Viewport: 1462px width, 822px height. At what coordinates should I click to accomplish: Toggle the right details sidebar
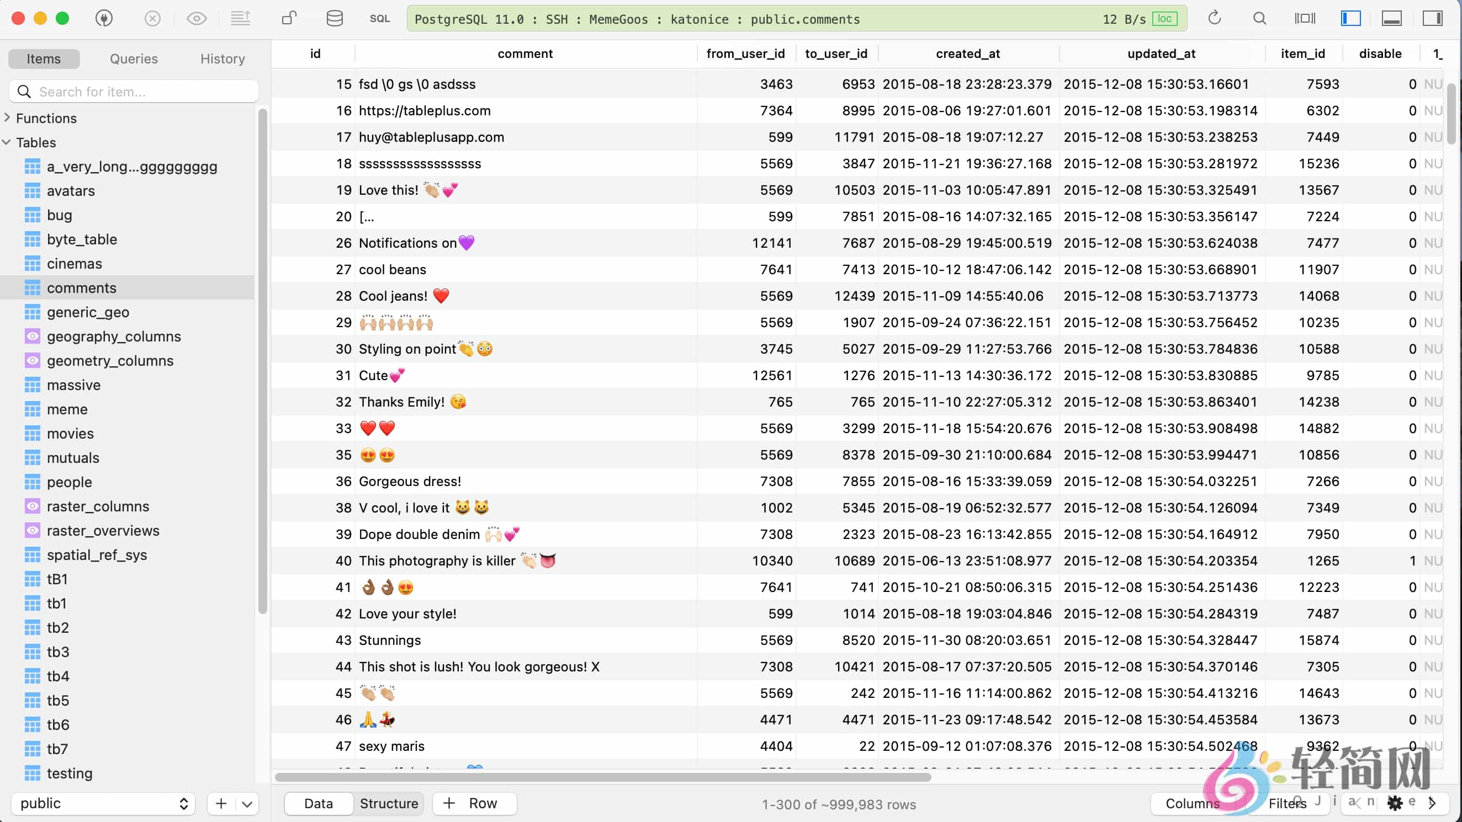(x=1433, y=19)
